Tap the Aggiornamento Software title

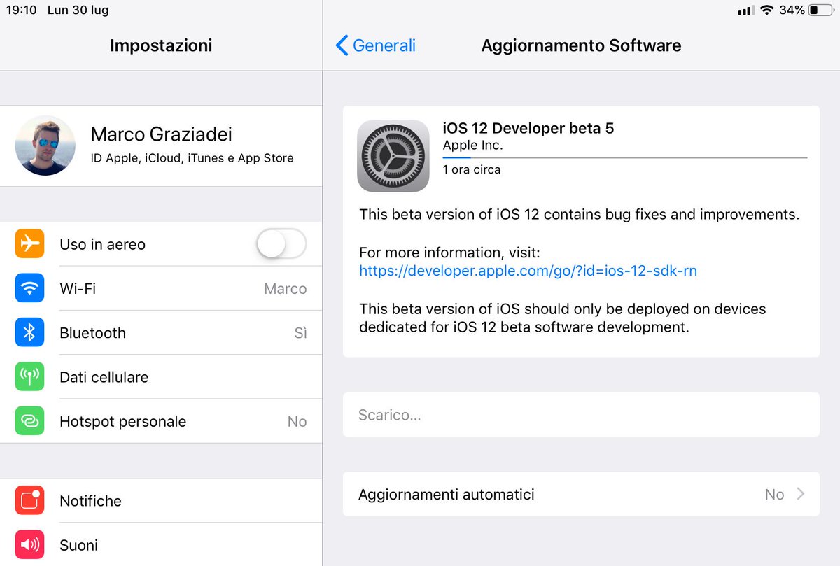(581, 46)
